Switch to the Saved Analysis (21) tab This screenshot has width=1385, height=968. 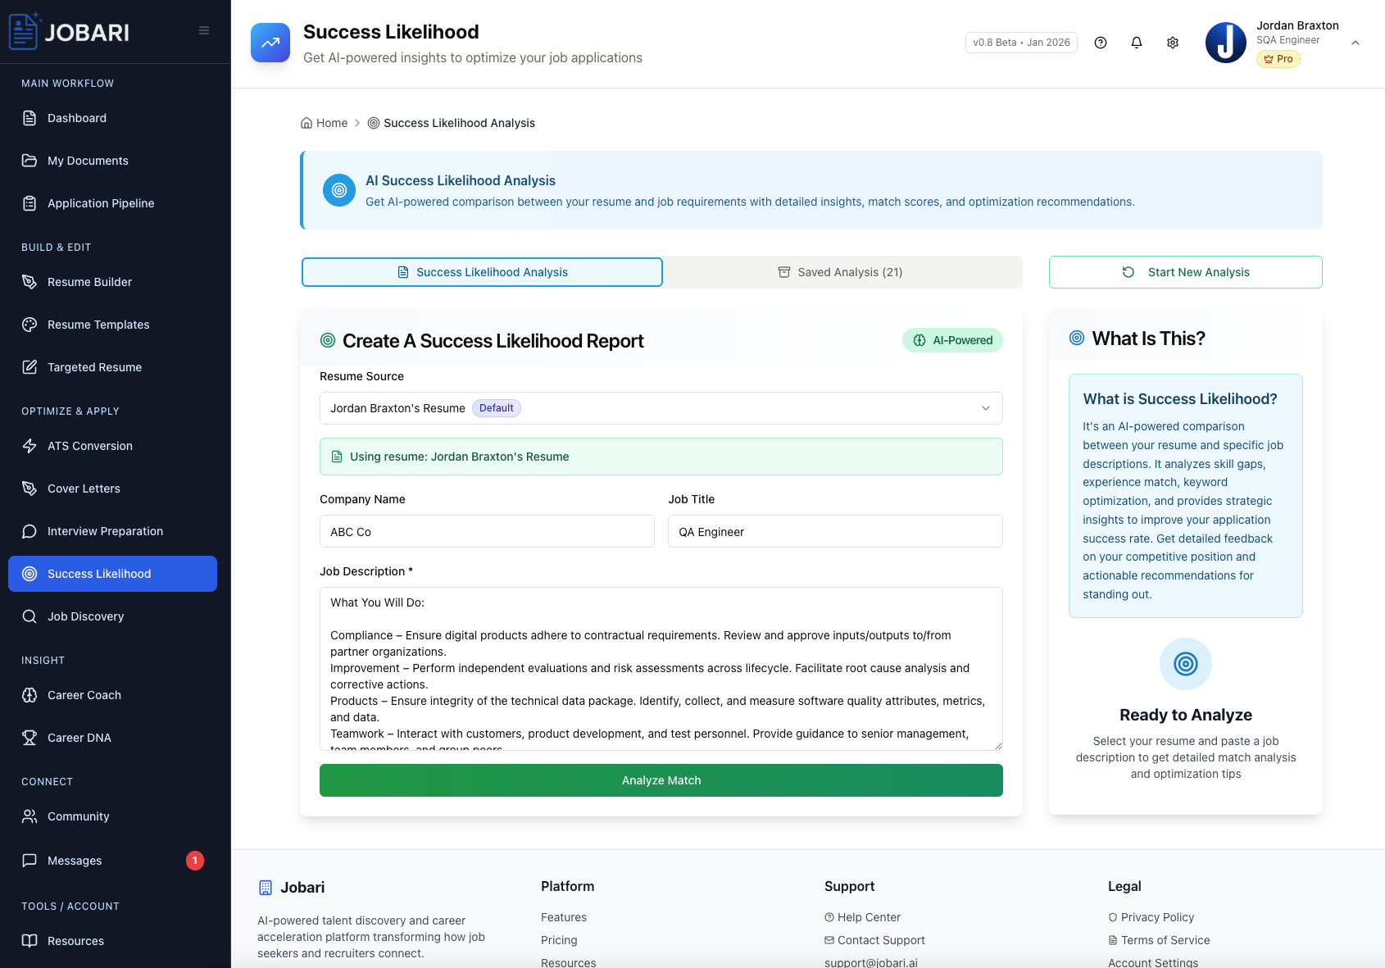[842, 271]
